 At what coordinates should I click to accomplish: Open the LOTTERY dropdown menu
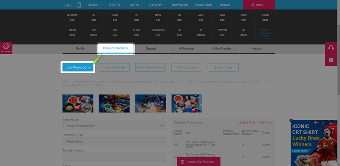pos(157,5)
